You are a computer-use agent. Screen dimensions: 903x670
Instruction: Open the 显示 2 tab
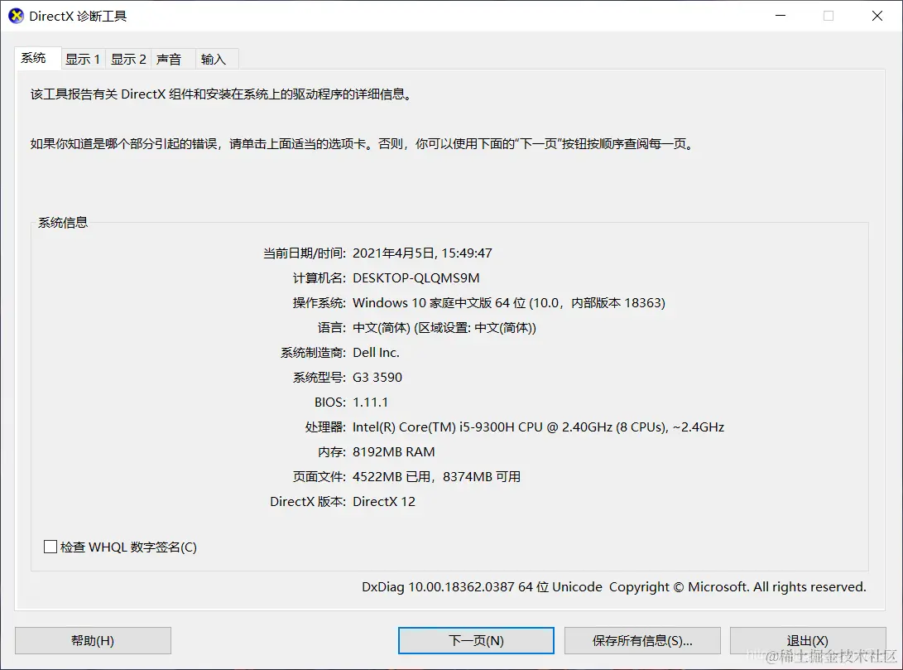tap(127, 59)
